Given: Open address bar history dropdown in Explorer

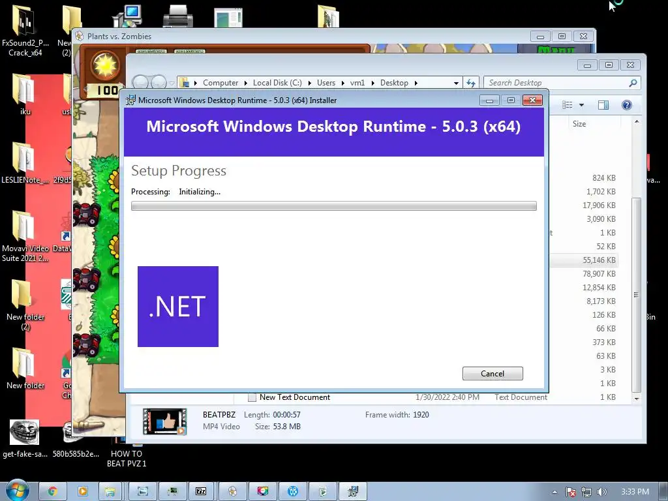Looking at the screenshot, I should coord(456,83).
